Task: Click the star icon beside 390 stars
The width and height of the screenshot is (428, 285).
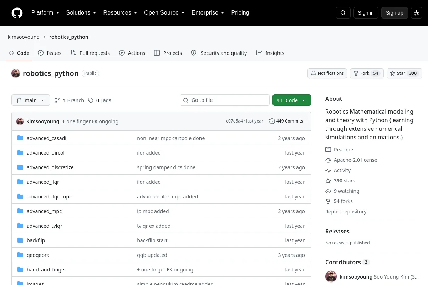Action: [x=328, y=181]
